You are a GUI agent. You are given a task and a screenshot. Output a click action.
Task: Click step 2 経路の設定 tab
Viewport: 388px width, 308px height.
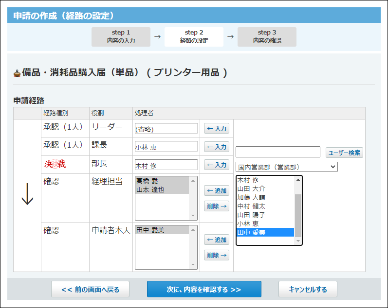[x=194, y=37]
